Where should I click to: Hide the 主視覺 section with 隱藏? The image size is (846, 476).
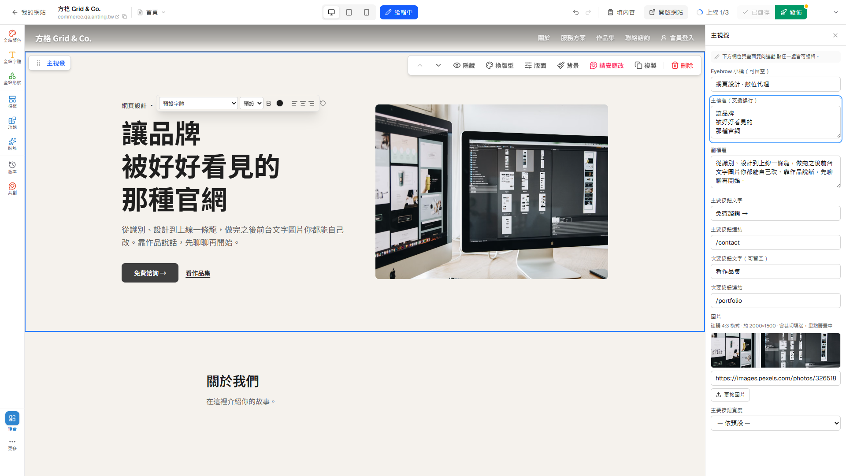point(464,65)
